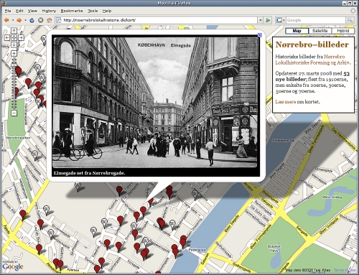
Task: Open the Firefox window menu icon in the title bar
Action: tap(3, 3)
